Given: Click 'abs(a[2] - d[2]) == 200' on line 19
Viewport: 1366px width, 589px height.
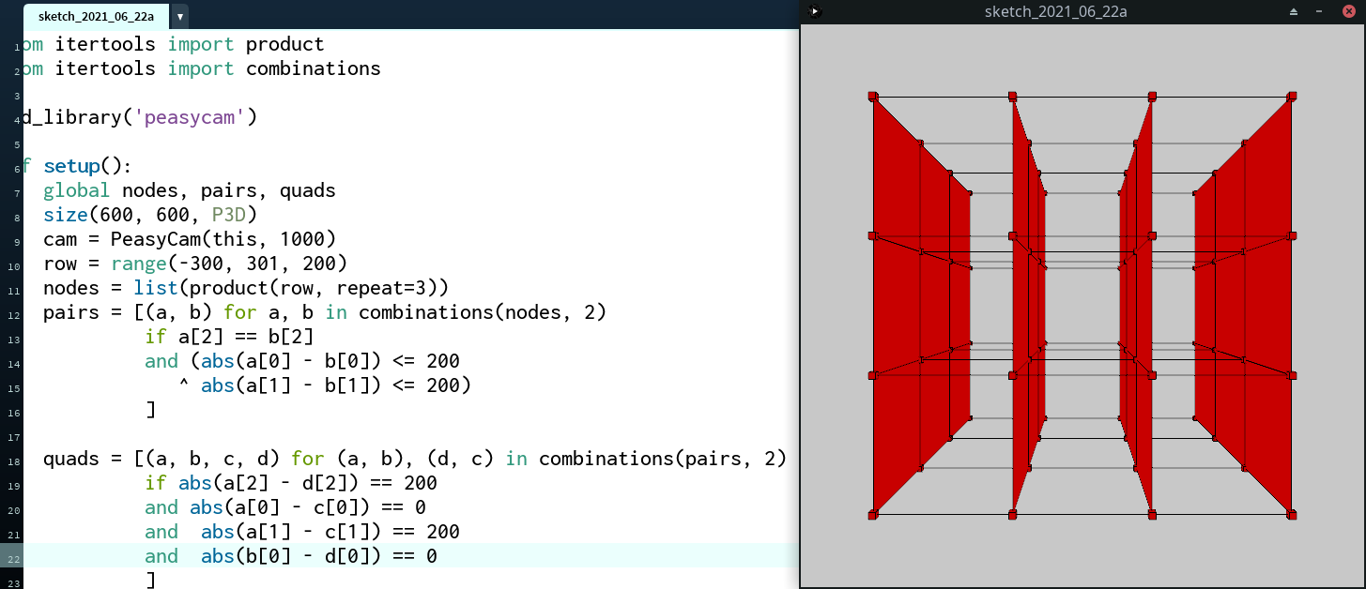Looking at the screenshot, I should coord(307,483).
